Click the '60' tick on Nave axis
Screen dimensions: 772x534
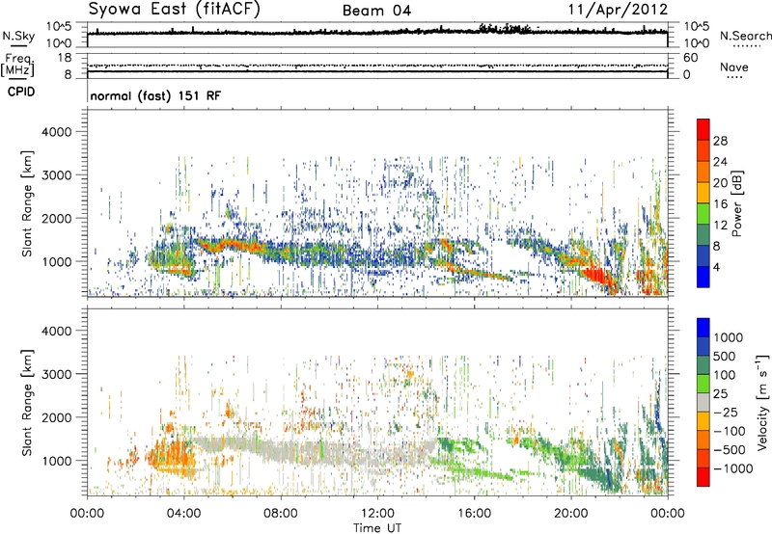click(690, 58)
